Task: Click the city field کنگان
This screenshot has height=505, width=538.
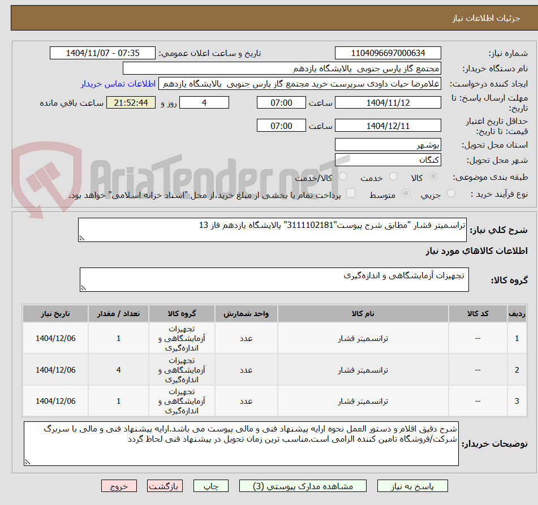Action: pyautogui.click(x=388, y=160)
